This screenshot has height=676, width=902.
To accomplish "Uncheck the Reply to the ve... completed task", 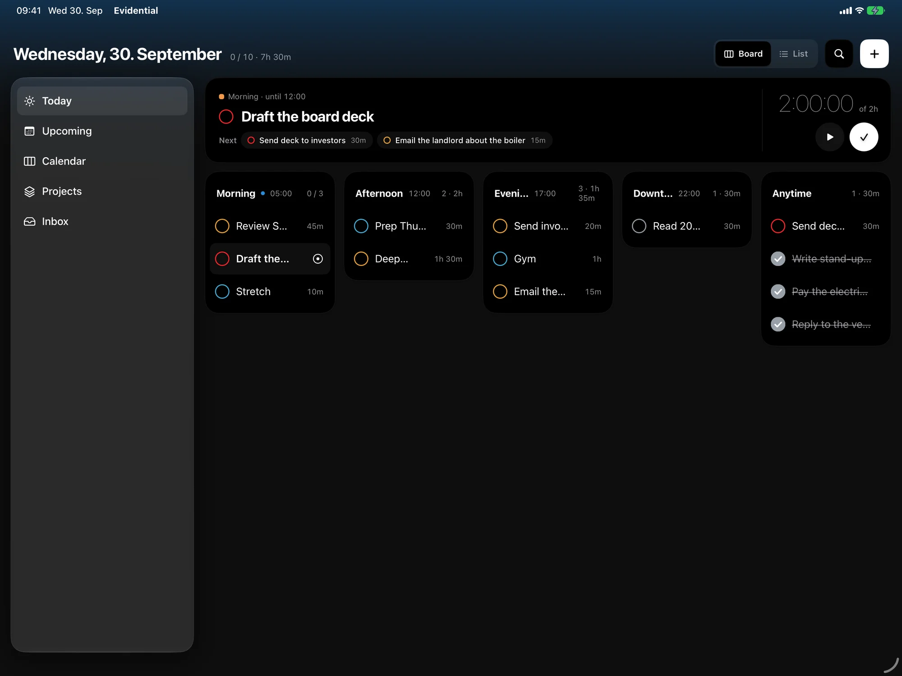I will (x=778, y=324).
